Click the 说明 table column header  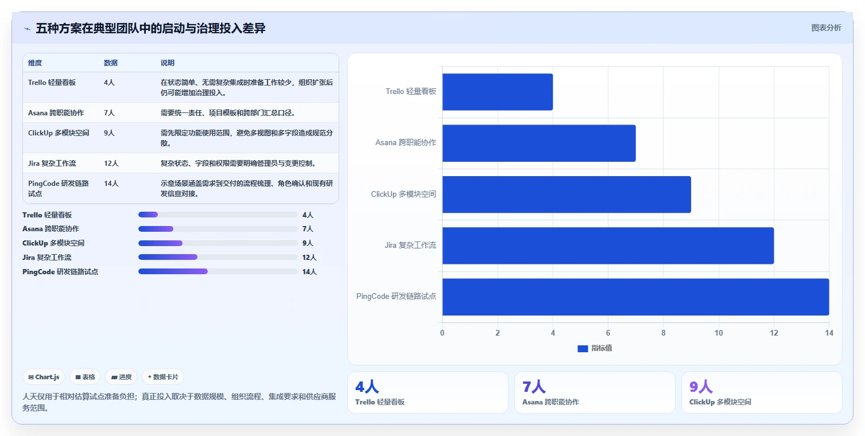click(168, 63)
